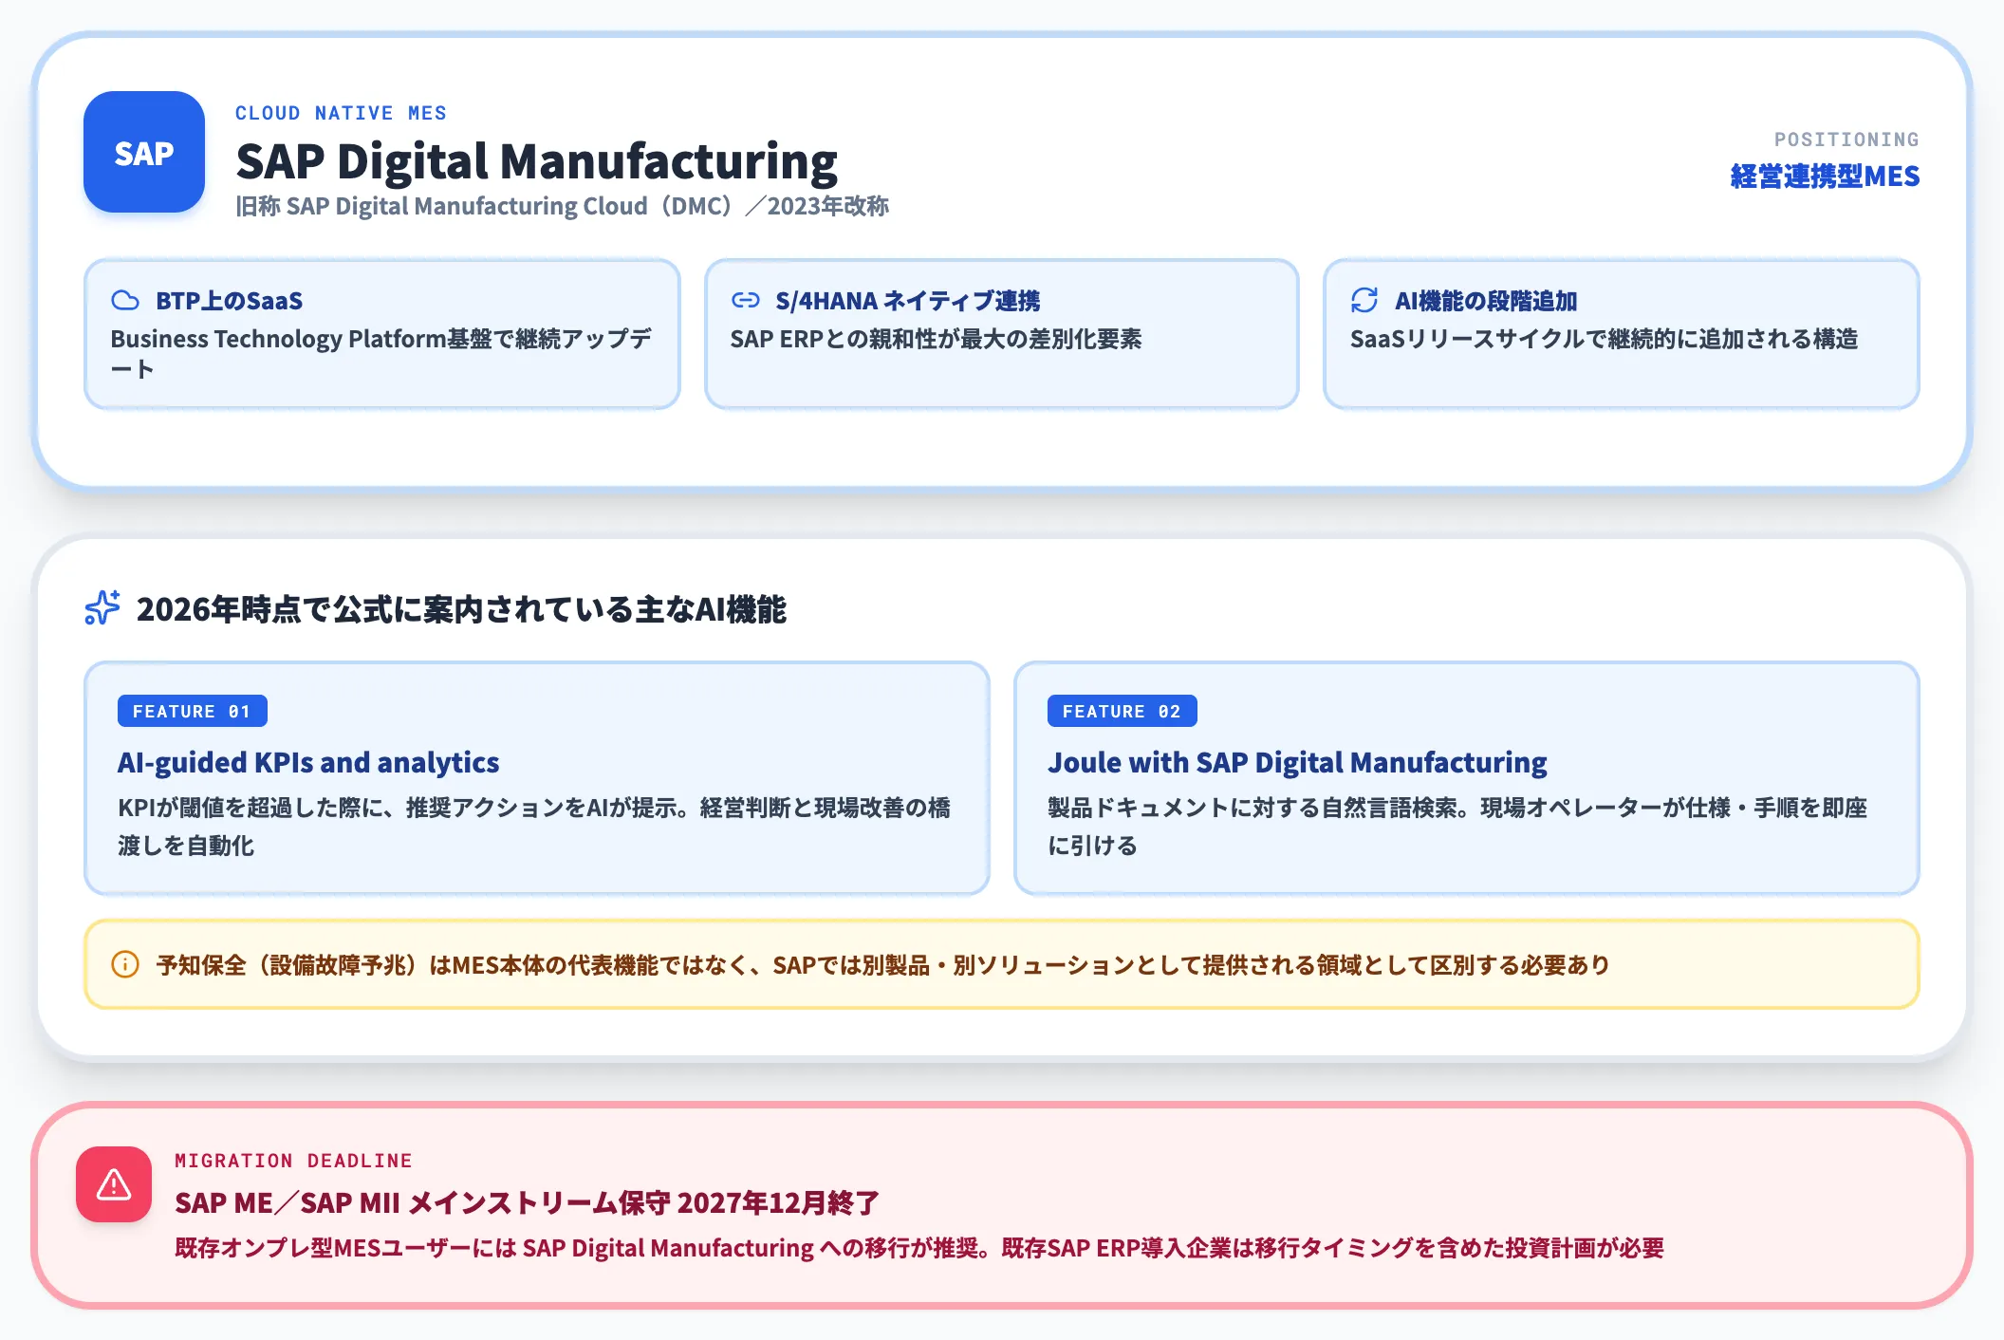
Task: Click the sync icon on the AI機能の段階追加 card
Action: (x=1364, y=299)
